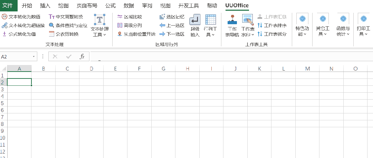Go to 上一选区 with left arrow
Screen dimensions: 373x158
tap(172, 25)
